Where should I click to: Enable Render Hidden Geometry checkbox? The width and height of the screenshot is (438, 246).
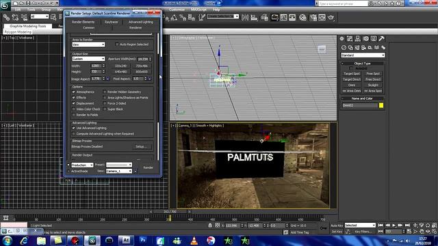(105, 92)
